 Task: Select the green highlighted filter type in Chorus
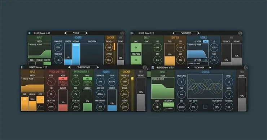click(x=168, y=104)
